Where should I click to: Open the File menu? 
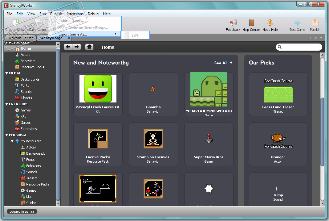click(x=9, y=14)
